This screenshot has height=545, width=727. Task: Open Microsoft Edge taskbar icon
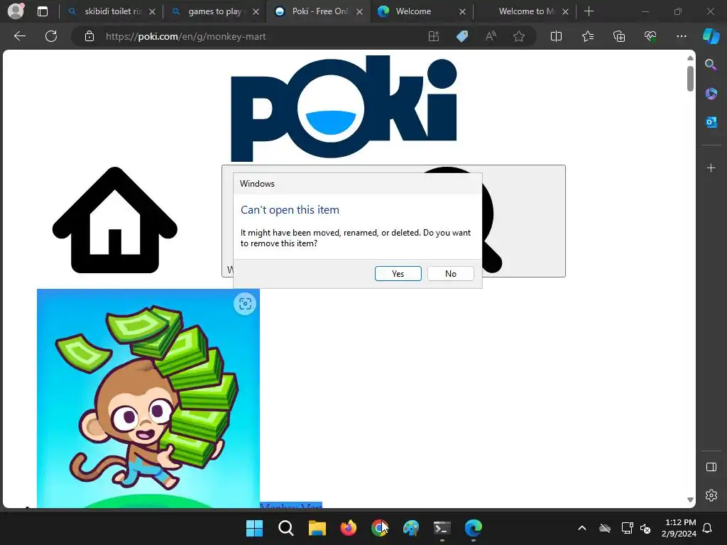point(474,528)
